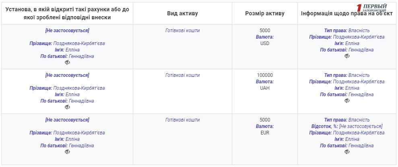This screenshot has width=398, height=167.
Task: Click hidden-eye icon in UAH row's left cell
Action: point(67,107)
